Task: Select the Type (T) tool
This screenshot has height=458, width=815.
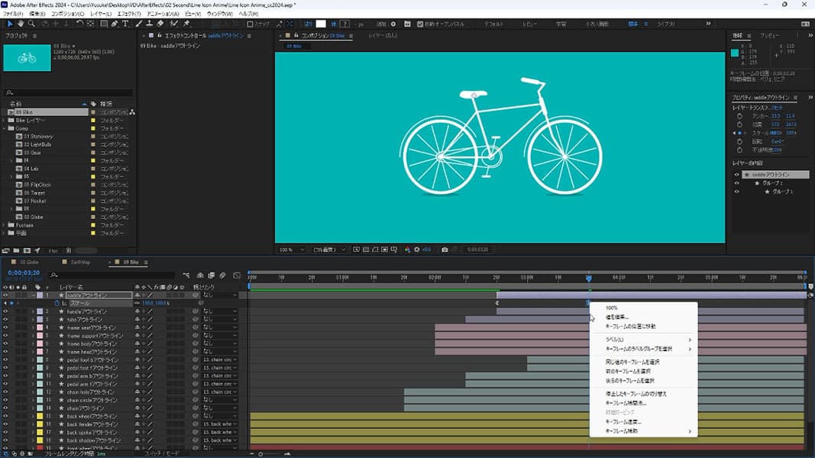Action: pyautogui.click(x=126, y=24)
